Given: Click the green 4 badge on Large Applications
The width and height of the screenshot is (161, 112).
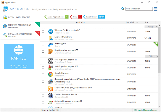Looking at the screenshot, I should point(67,17).
